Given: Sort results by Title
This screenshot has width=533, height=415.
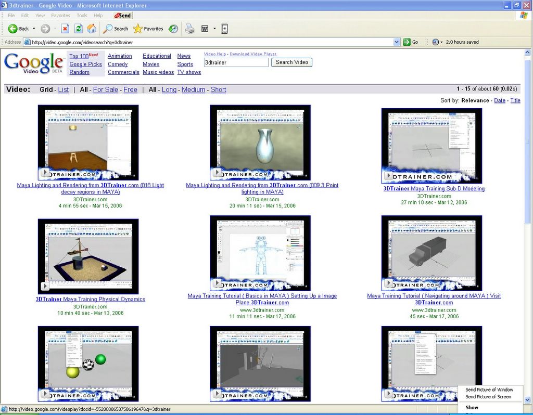Looking at the screenshot, I should click(x=515, y=100).
